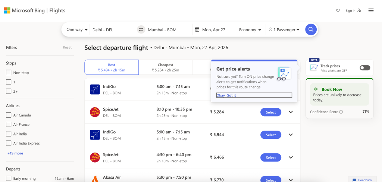Click the Confidence Score info icon
The height and width of the screenshot is (182, 382).
click(x=341, y=112)
